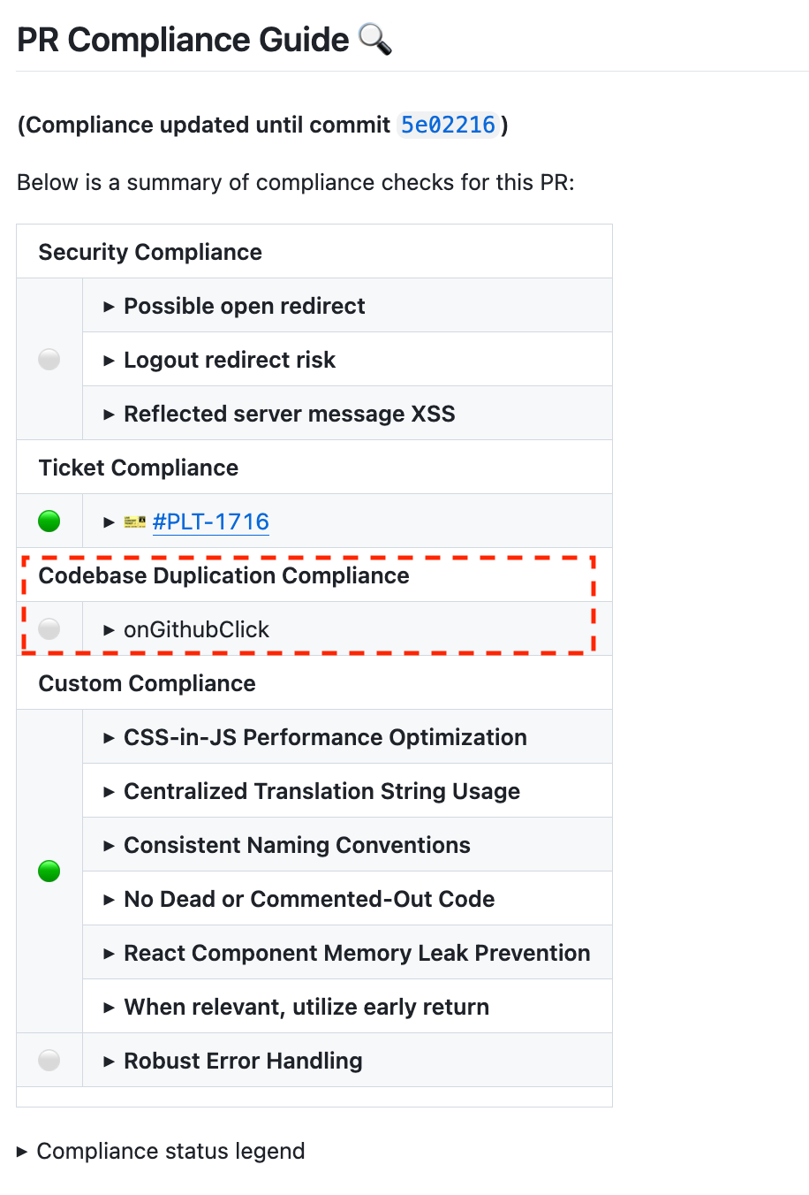Expand Consistent Naming Conventions item
Screen dimensions: 809x1195
[296, 846]
